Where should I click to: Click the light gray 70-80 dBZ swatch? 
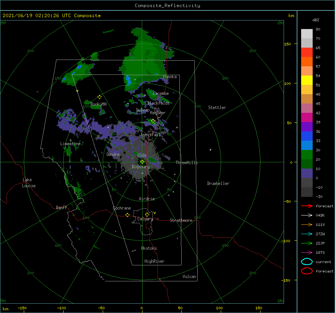pyautogui.click(x=307, y=34)
